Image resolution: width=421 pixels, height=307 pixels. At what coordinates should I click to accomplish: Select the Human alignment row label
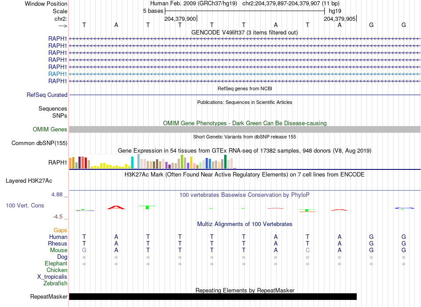pos(58,237)
